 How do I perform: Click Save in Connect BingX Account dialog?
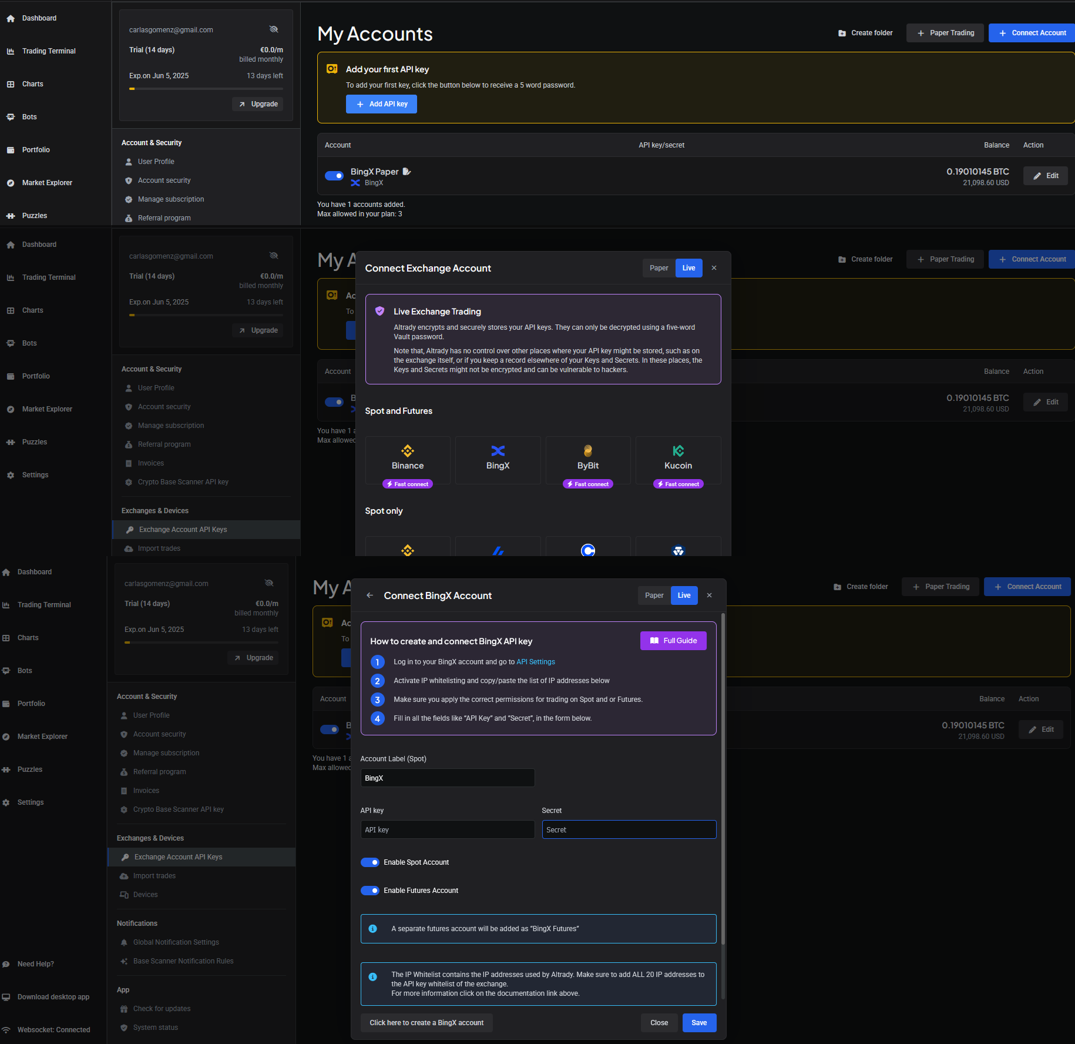click(x=699, y=1023)
